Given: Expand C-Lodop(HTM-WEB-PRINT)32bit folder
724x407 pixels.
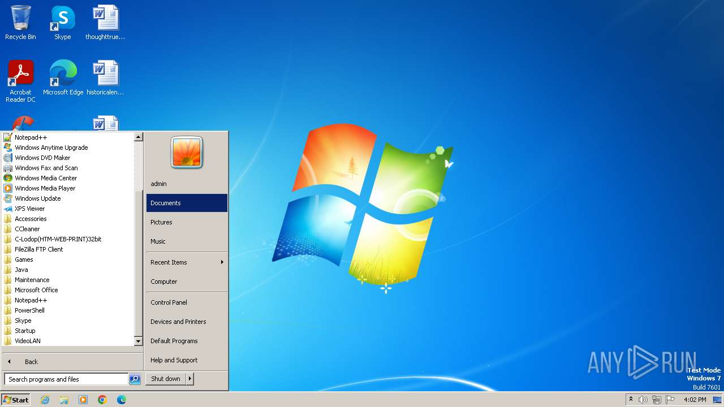Looking at the screenshot, I should (x=58, y=239).
